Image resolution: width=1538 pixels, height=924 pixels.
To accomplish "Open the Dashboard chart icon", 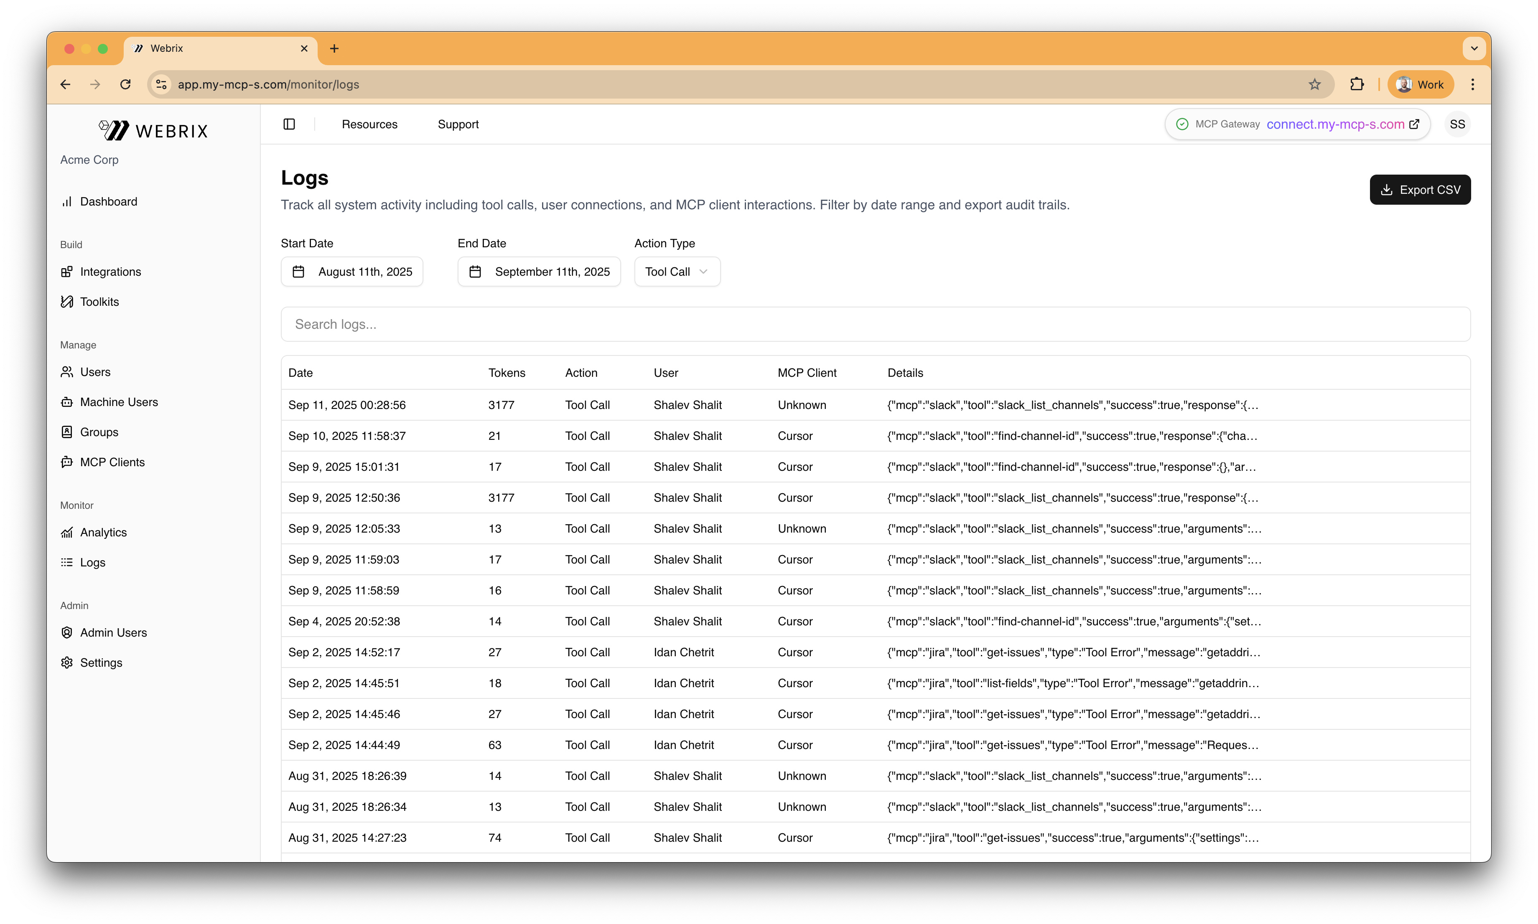I will pos(66,202).
